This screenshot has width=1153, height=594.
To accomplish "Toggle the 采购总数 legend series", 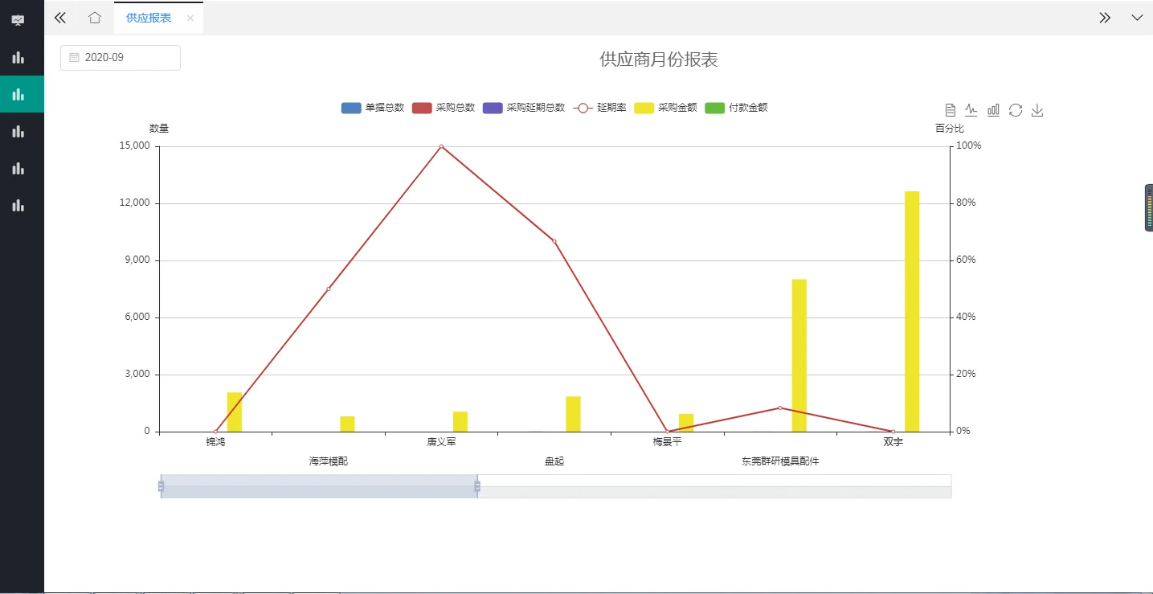I will point(444,108).
